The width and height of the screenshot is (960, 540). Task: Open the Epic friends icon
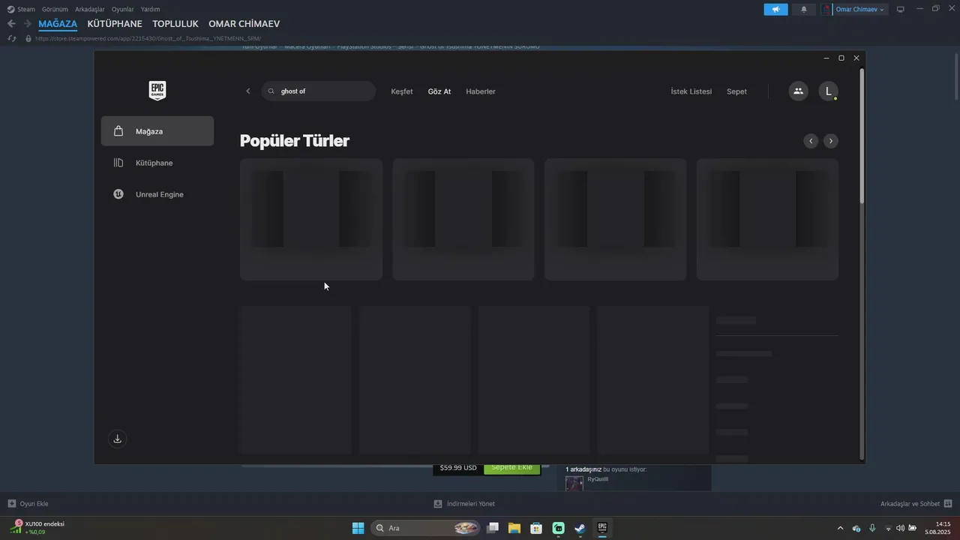pyautogui.click(x=798, y=91)
